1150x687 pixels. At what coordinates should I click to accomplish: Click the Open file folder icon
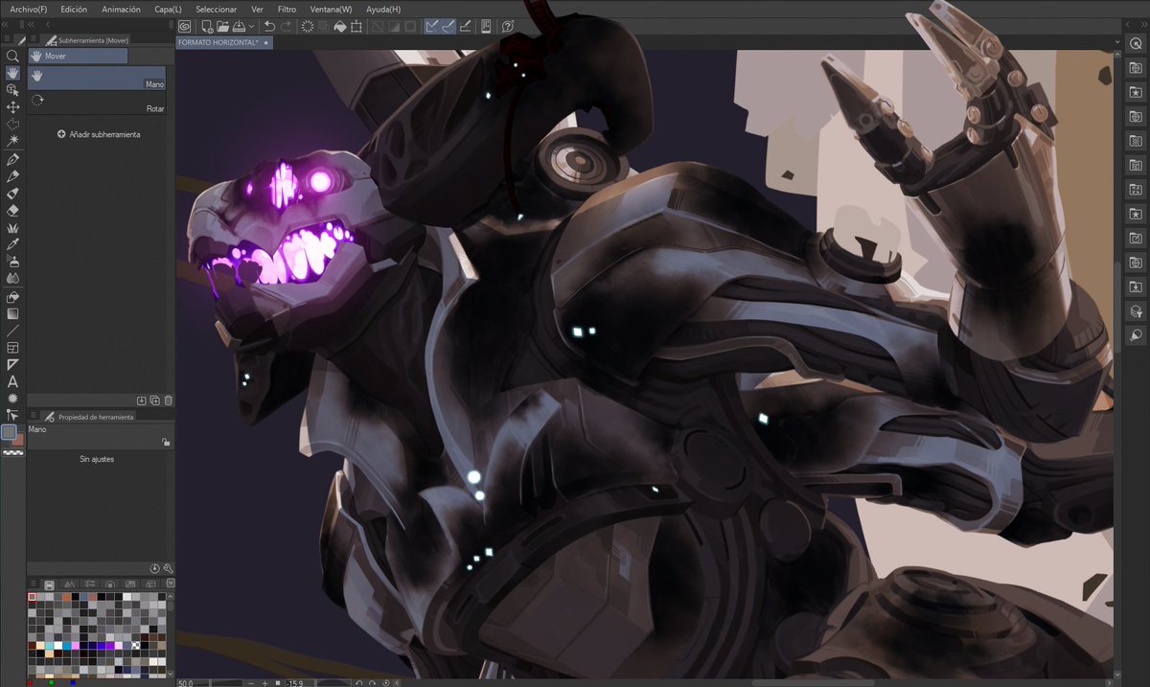222,27
